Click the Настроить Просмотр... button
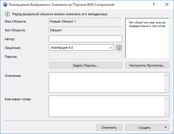174x134 pixels. pos(147,65)
